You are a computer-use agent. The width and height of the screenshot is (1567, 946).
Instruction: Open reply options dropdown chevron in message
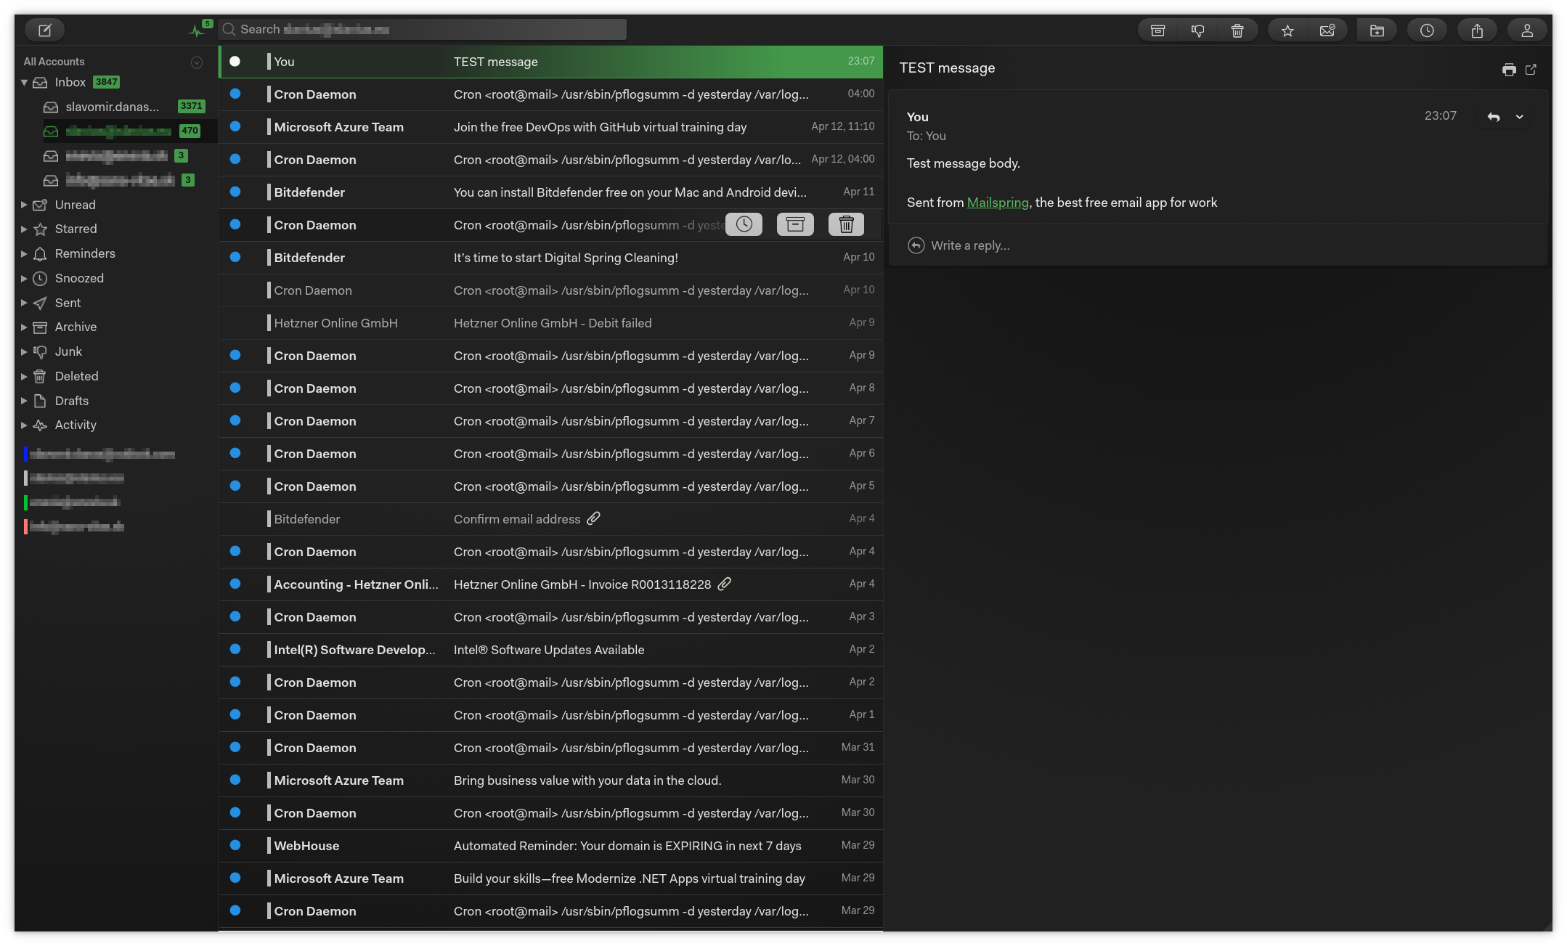coord(1519,117)
